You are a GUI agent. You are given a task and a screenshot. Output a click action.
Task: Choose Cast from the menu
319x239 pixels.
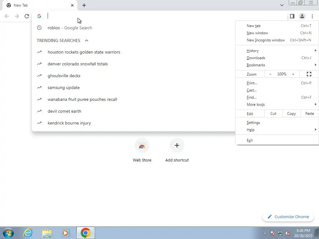coord(277,90)
